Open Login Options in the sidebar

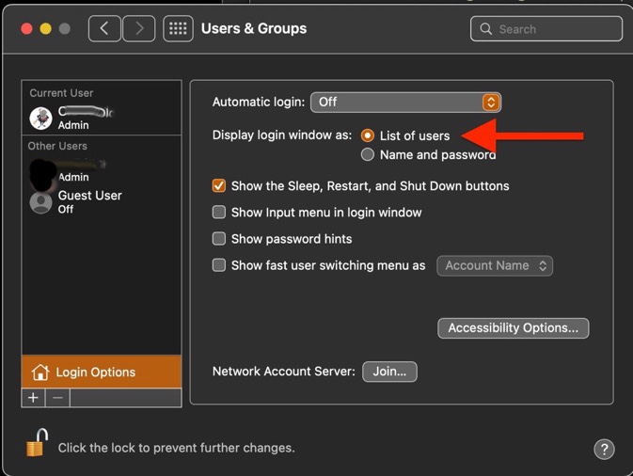click(x=101, y=372)
